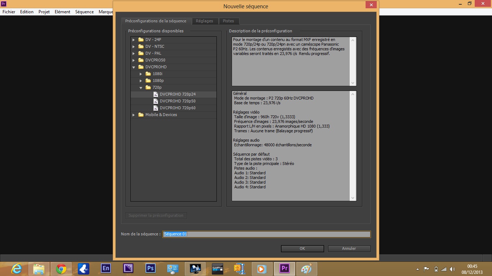Click the Premiere Pro title bar logo
The height and width of the screenshot is (276, 492).
tap(4, 3)
